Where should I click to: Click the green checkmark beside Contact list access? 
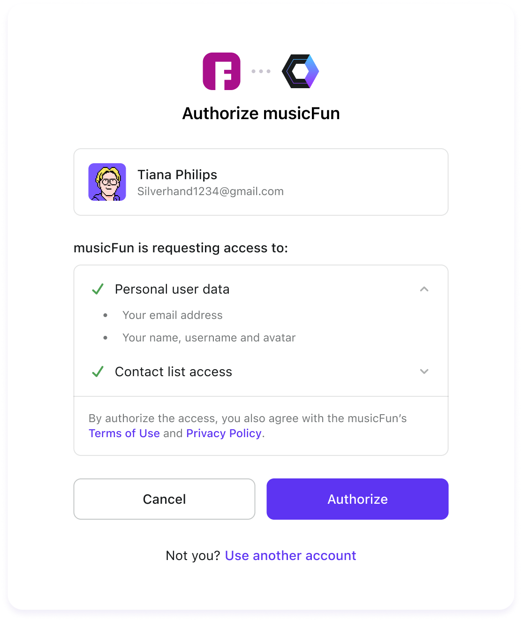pos(98,371)
